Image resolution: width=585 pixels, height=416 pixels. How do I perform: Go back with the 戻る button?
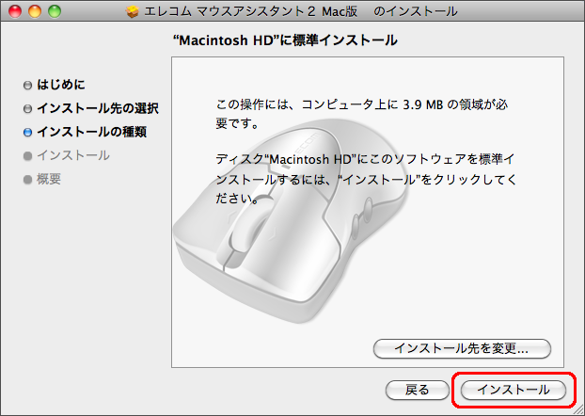(417, 390)
